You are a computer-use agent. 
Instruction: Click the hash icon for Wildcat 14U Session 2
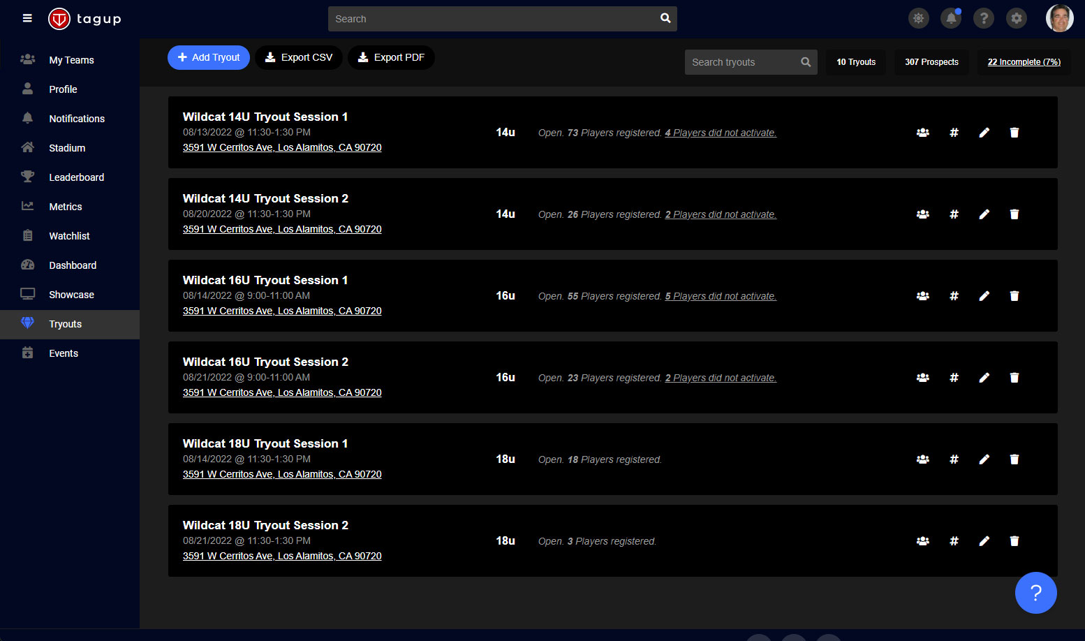[x=954, y=214]
